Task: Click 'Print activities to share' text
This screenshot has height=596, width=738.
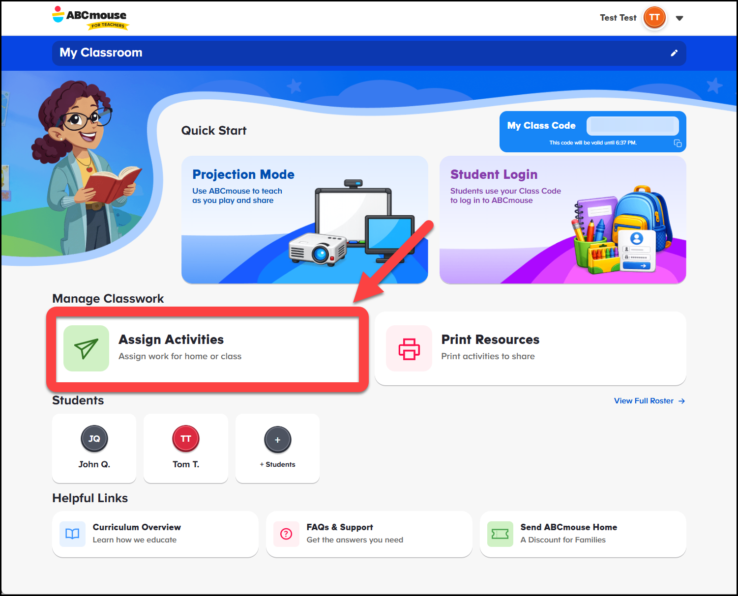Action: tap(488, 356)
